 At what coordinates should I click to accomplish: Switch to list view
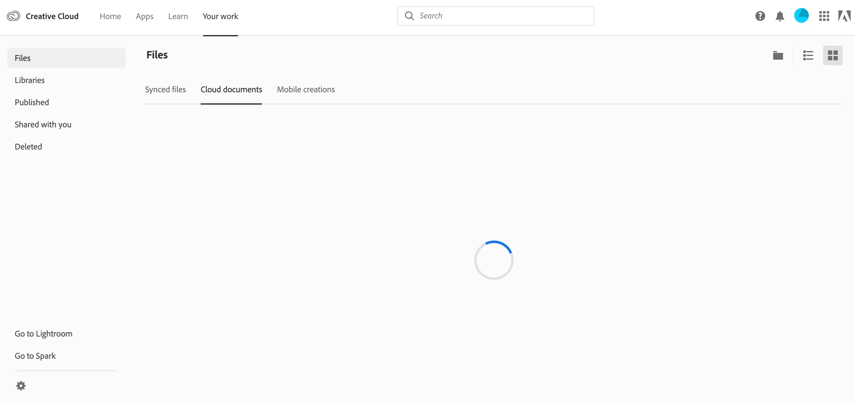(808, 55)
